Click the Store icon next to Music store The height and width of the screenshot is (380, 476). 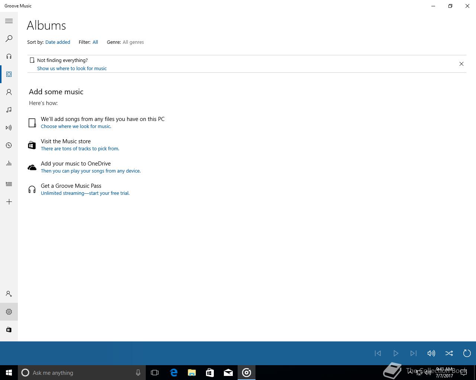tap(32, 145)
